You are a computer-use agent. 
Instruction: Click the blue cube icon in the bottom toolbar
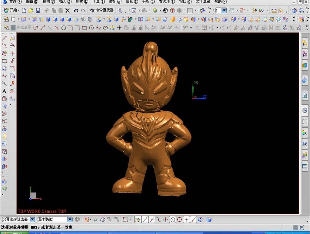pyautogui.click(x=209, y=220)
